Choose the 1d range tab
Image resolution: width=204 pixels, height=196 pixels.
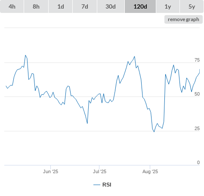[x=61, y=6]
